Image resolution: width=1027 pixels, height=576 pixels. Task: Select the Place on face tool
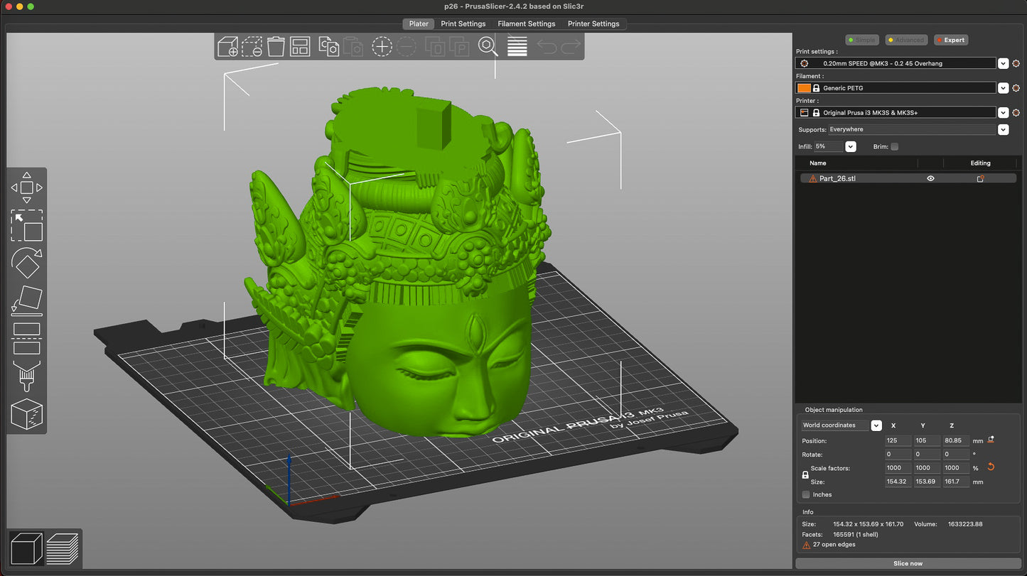[x=27, y=300]
